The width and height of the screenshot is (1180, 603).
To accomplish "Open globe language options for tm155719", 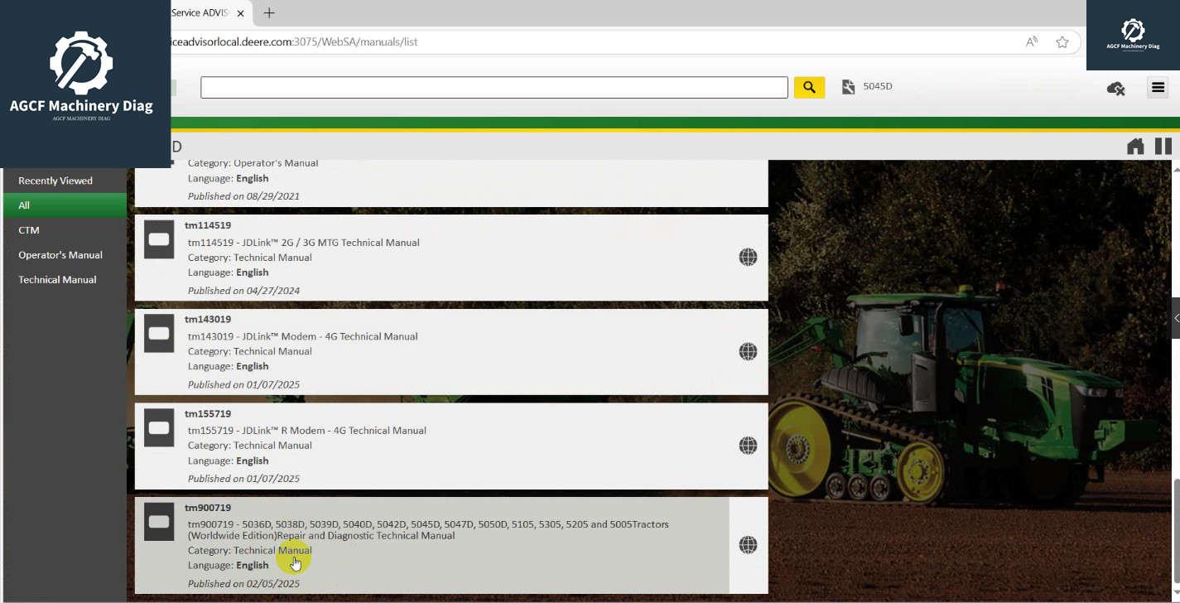I will [747, 445].
